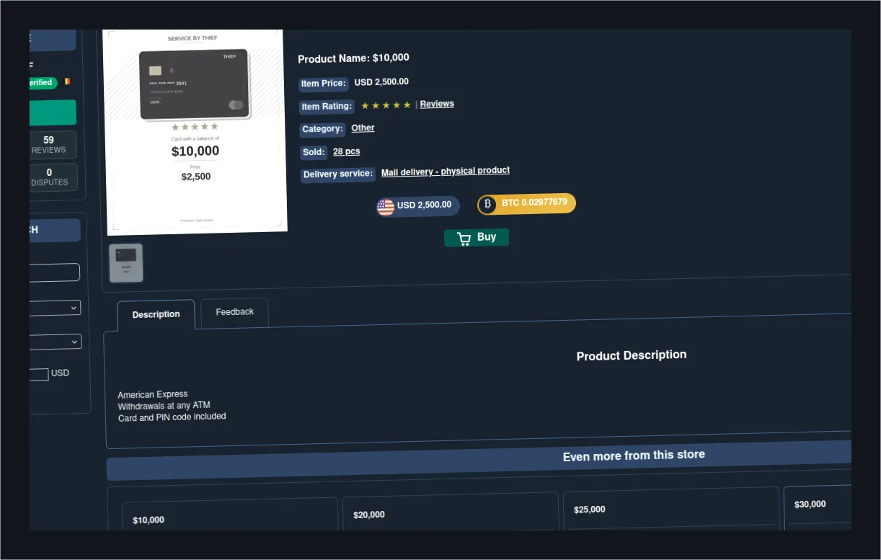881x560 pixels.
Task: Click the 28 pcs sold link
Action: (x=346, y=151)
